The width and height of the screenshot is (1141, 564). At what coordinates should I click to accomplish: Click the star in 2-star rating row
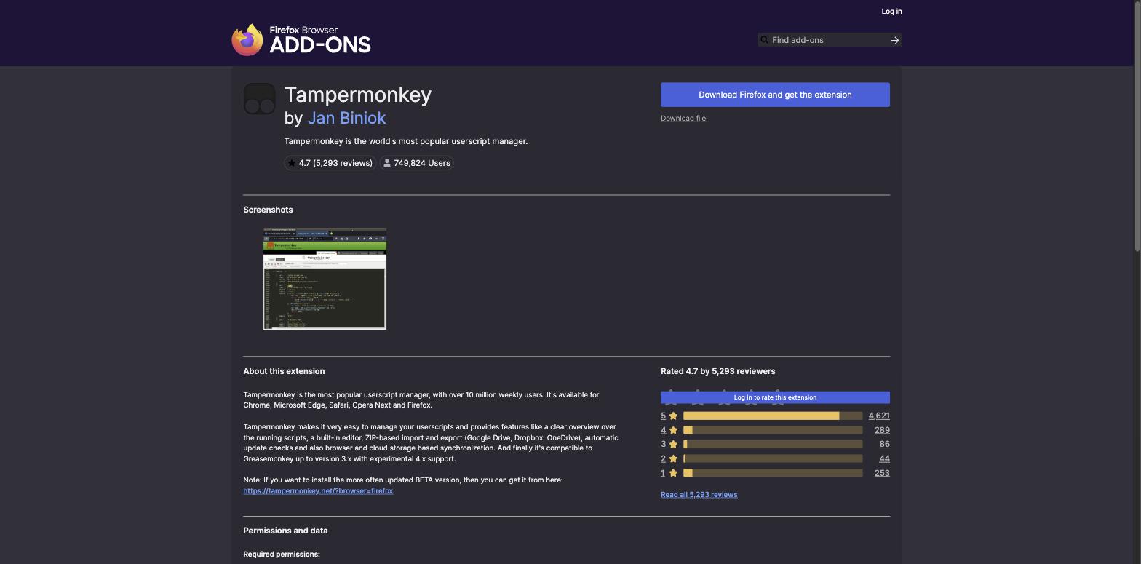coord(673,458)
